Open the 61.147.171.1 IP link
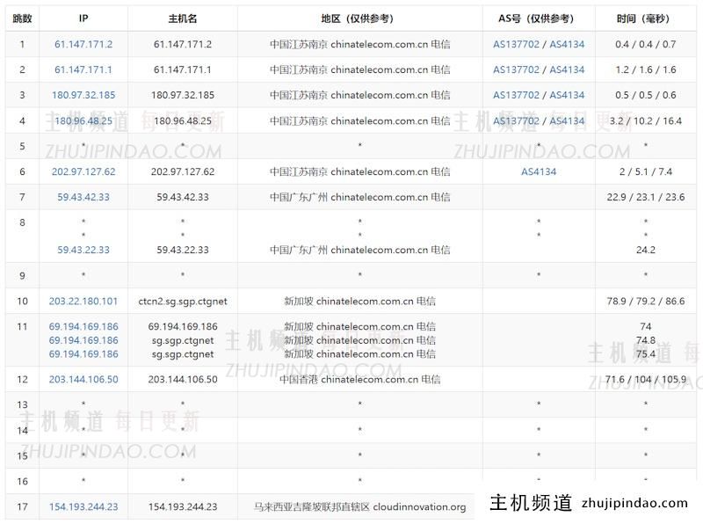 [83, 69]
